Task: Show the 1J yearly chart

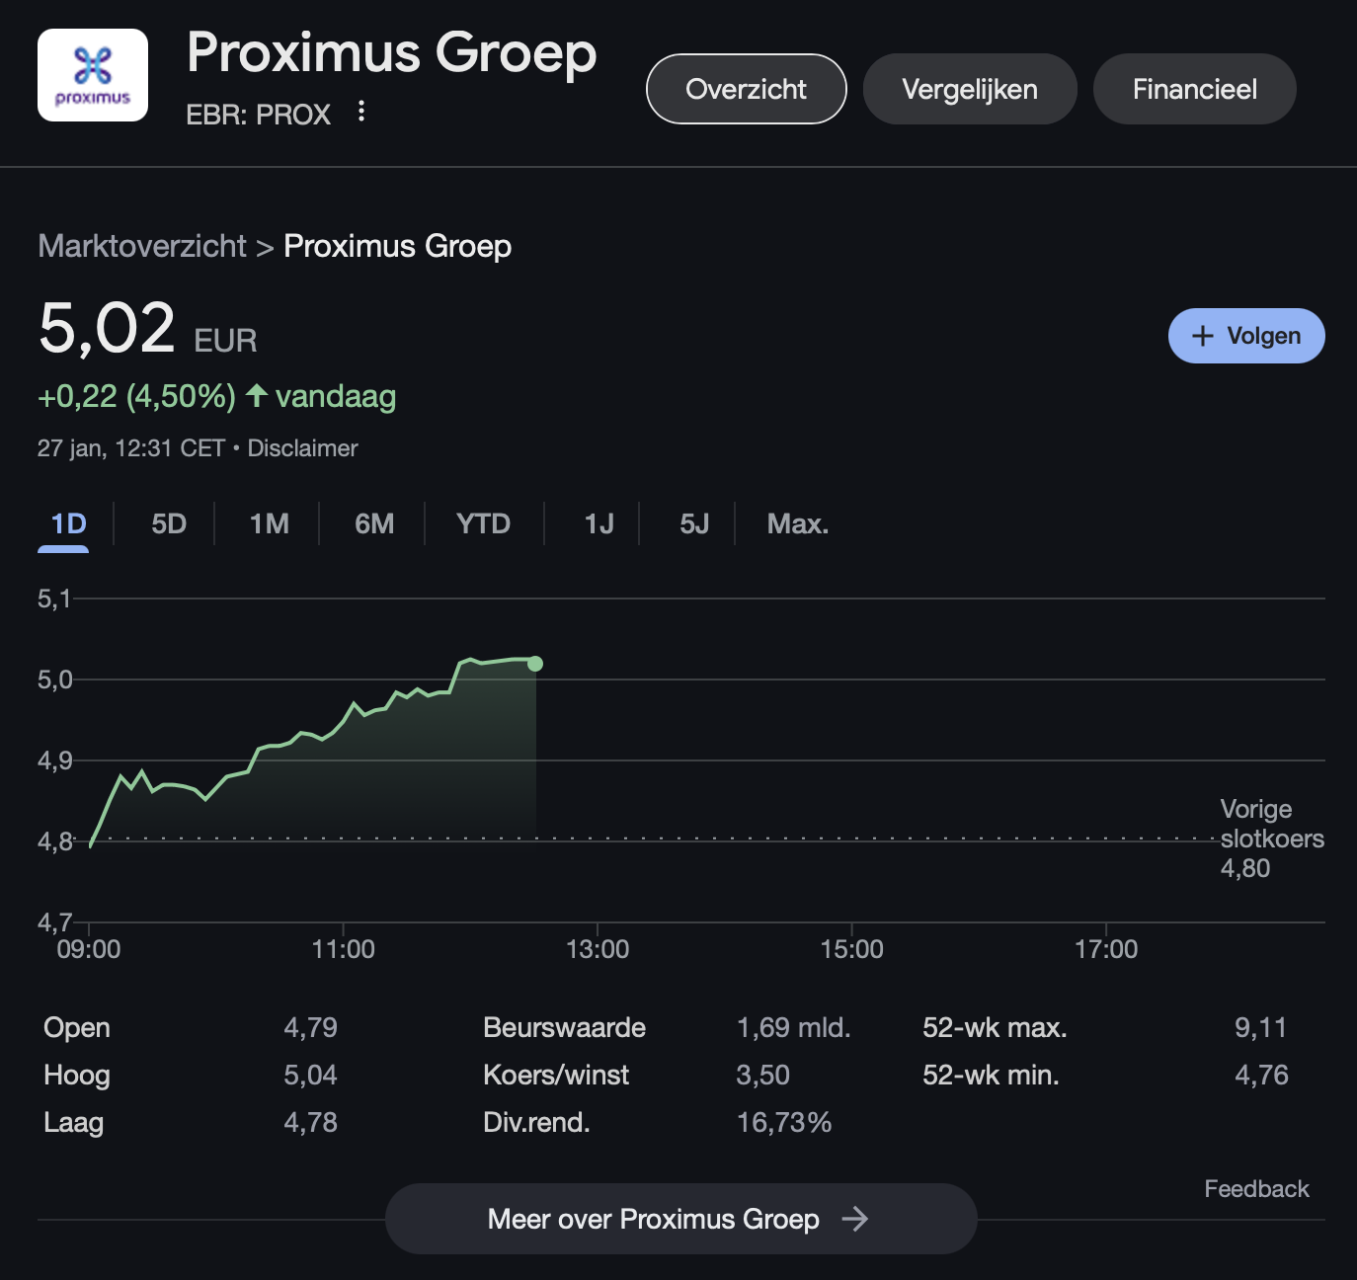Action: coord(599,523)
